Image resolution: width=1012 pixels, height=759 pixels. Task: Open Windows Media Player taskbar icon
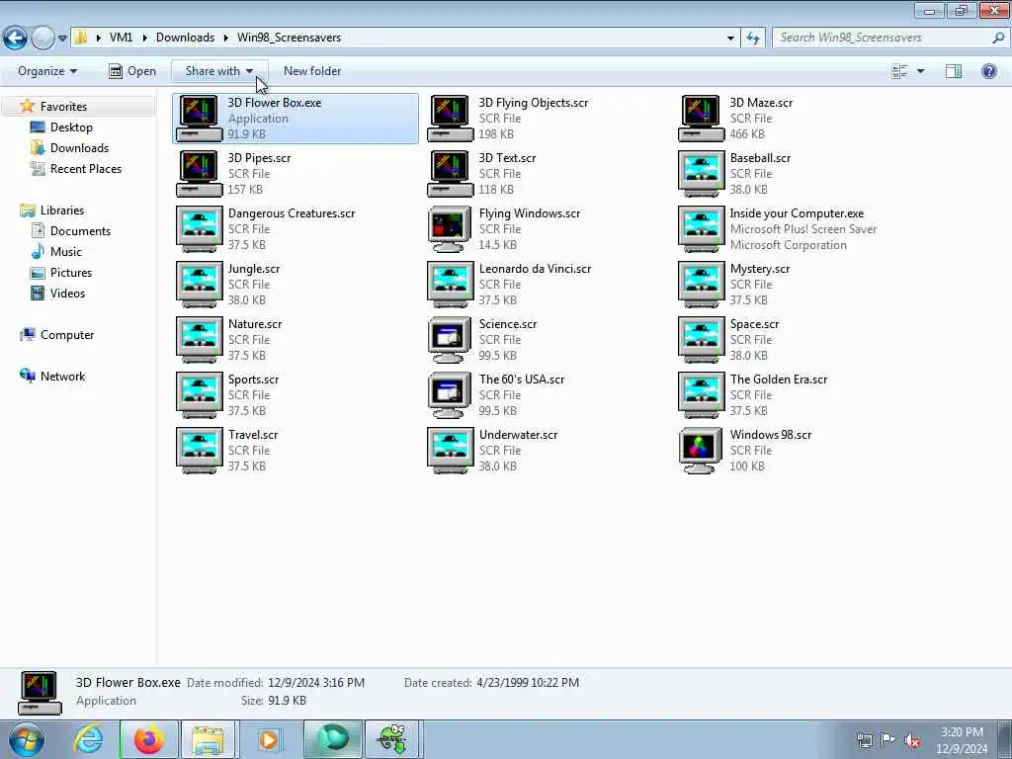[269, 739]
